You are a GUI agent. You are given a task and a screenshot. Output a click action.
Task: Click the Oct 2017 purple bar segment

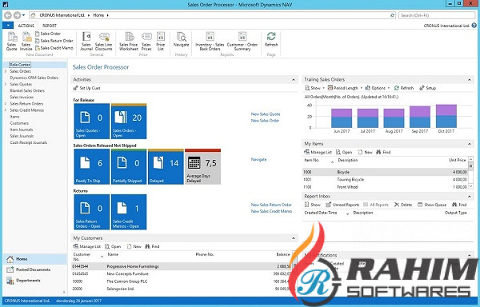click(446, 110)
